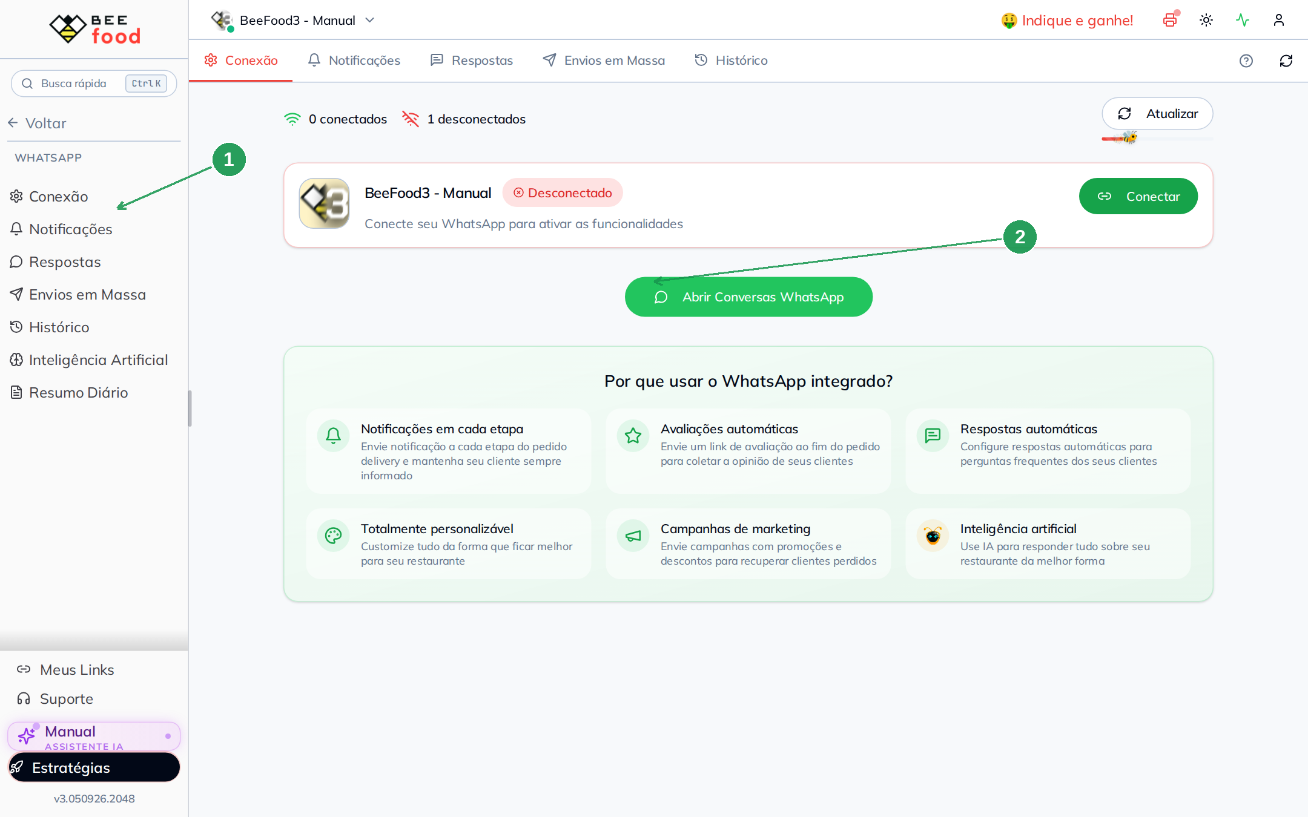Open the Manual Assistente IA button

coord(94,737)
